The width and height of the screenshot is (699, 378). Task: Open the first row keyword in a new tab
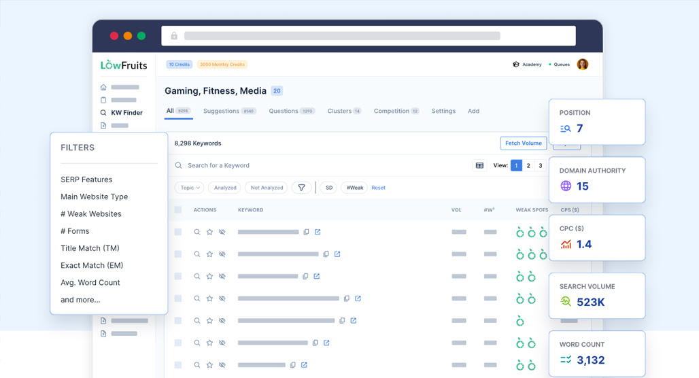318,232
